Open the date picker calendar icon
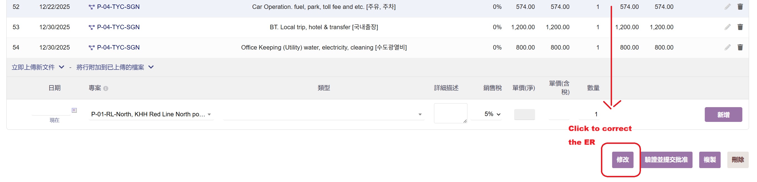This screenshot has width=757, height=182. coord(74,110)
